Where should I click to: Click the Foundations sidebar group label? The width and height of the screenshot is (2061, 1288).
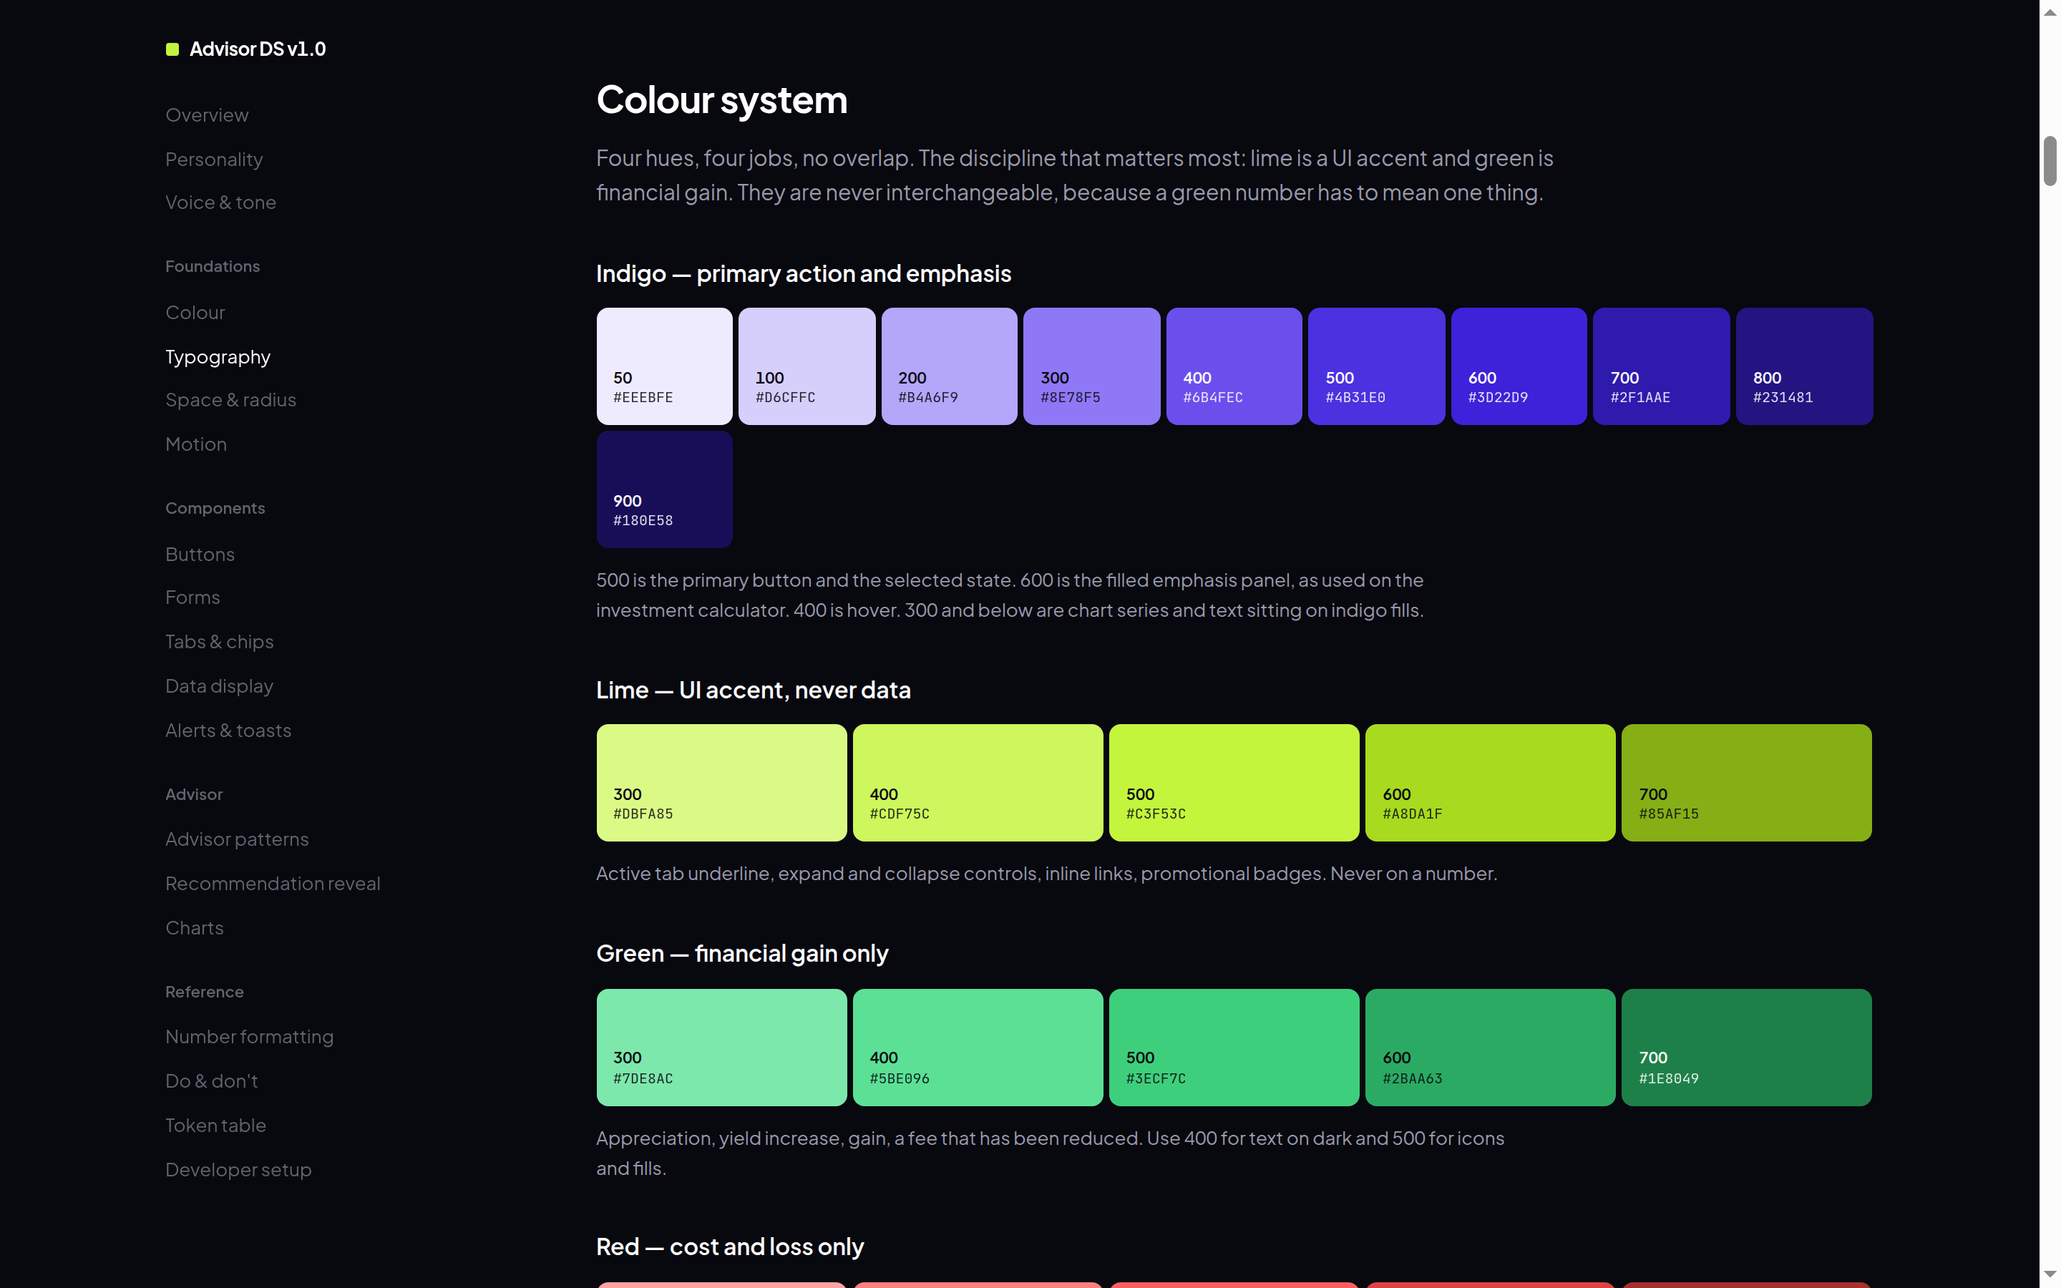[x=212, y=267]
